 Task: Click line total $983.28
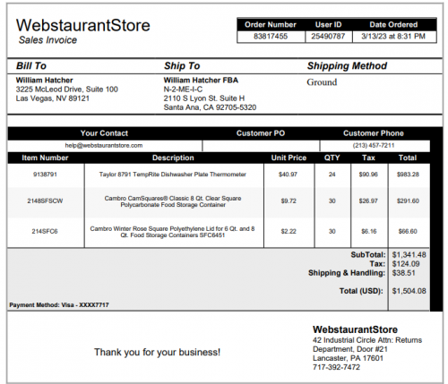pyautogui.click(x=408, y=175)
